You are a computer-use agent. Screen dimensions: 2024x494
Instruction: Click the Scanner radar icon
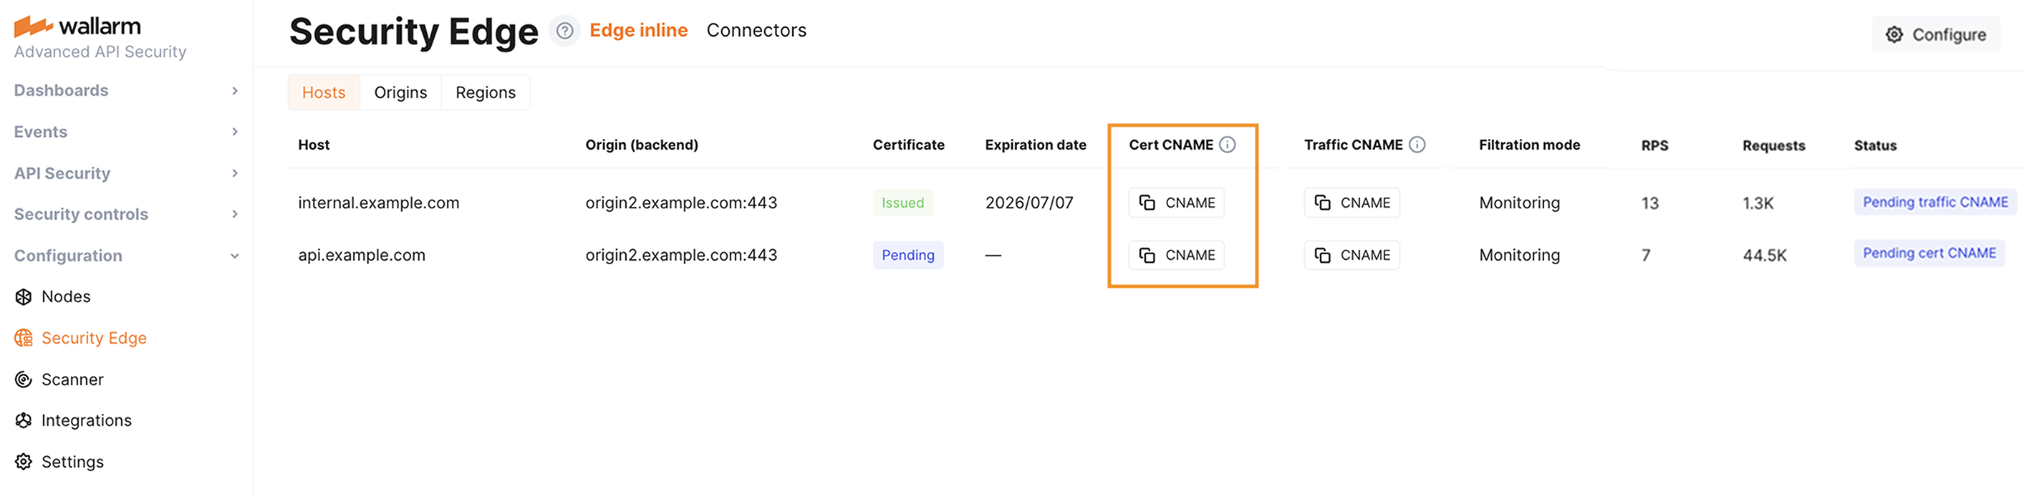(x=24, y=380)
